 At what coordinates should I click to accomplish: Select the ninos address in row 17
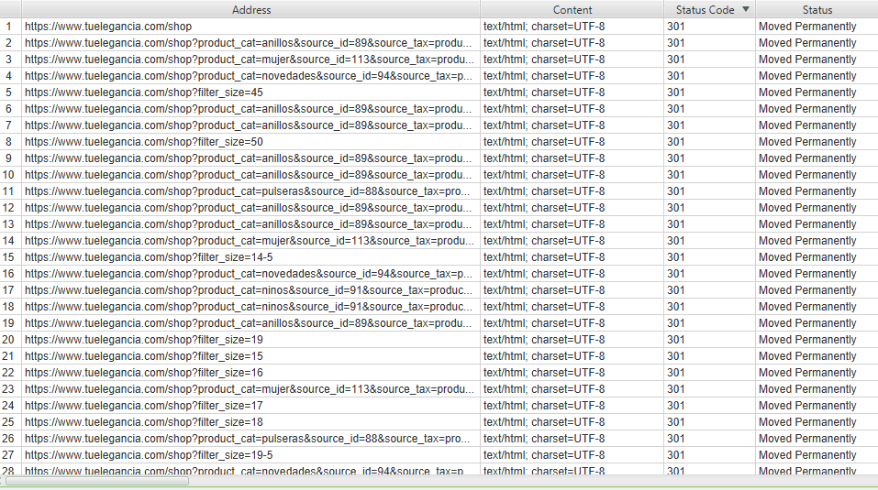[x=248, y=290]
